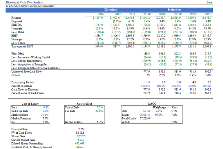This screenshot has height=149, width=223.
Task: Click Market Return value 10.0%
Action: pyautogui.click(x=45, y=115)
